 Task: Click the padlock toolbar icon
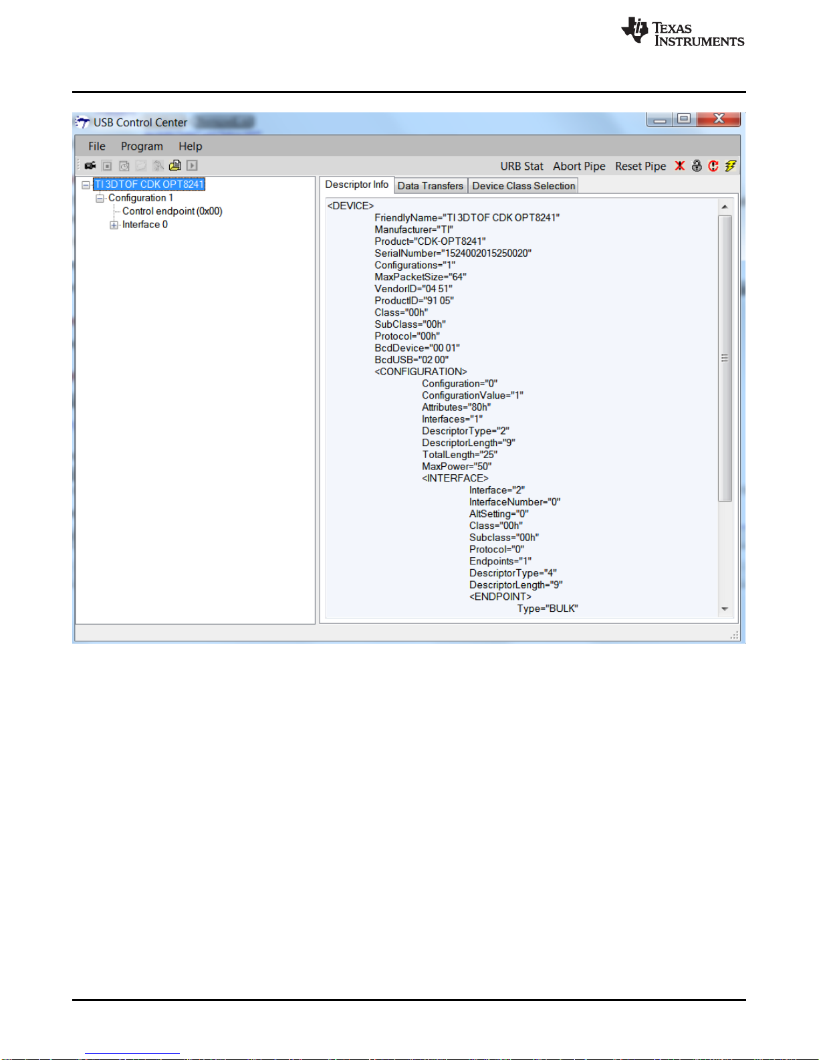tap(697, 166)
